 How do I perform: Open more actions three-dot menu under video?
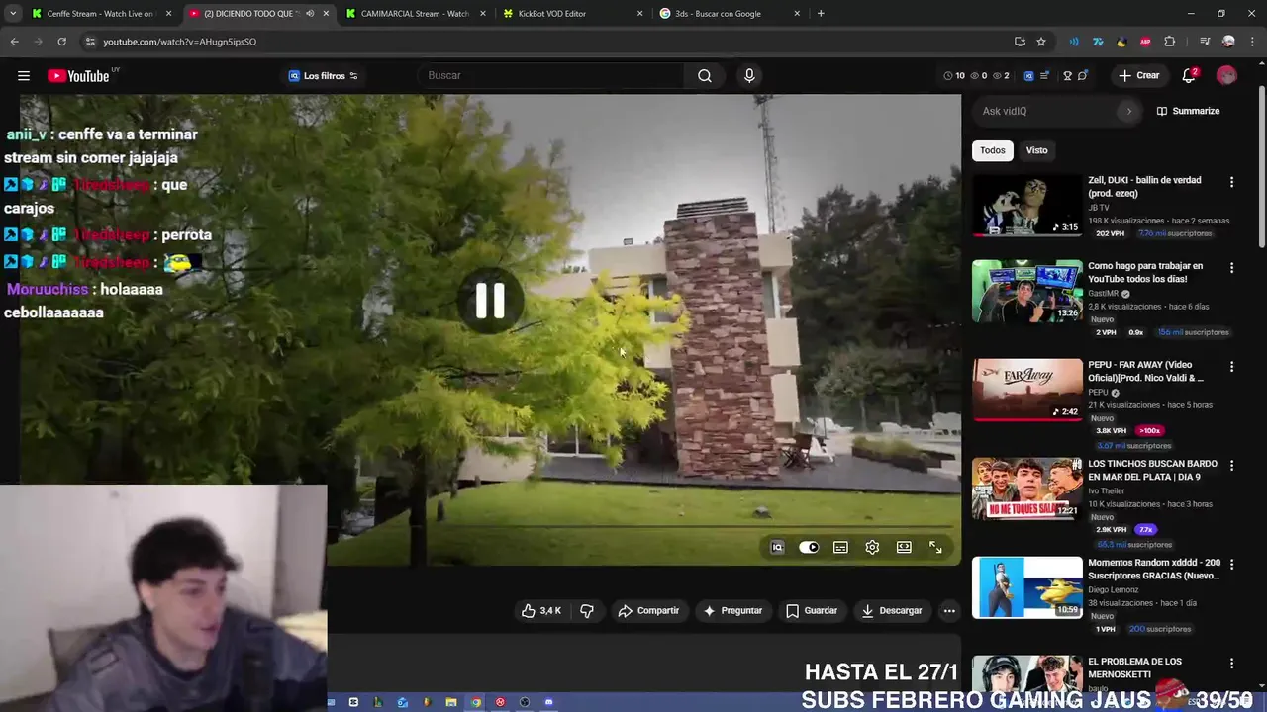(949, 611)
